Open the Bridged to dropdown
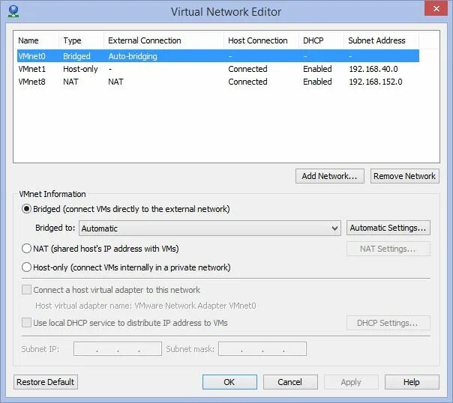Image resolution: width=453 pixels, height=403 pixels. [x=210, y=228]
